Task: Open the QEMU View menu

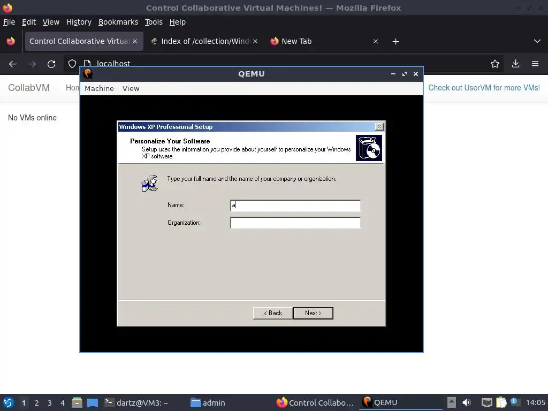Action: 131,88
